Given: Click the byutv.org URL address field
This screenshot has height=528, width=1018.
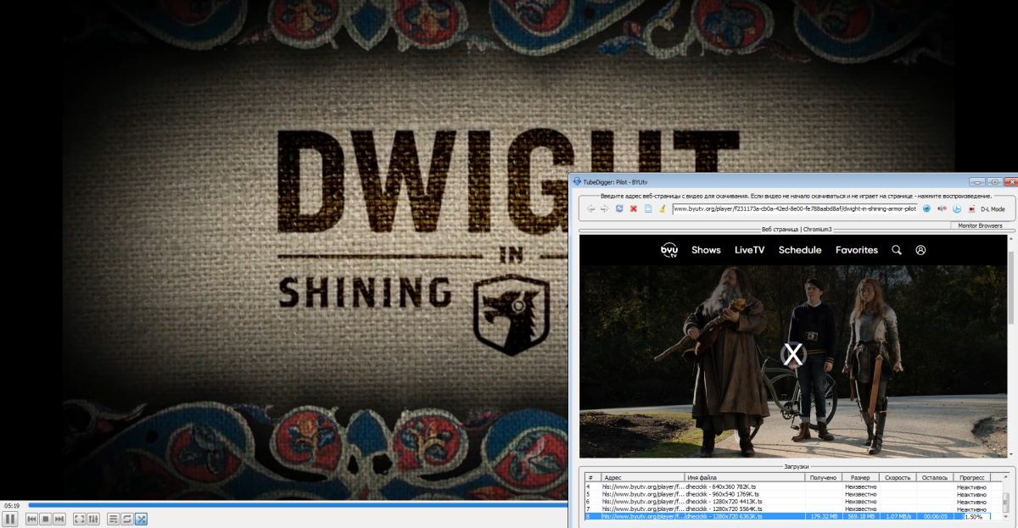Looking at the screenshot, I should 795,208.
